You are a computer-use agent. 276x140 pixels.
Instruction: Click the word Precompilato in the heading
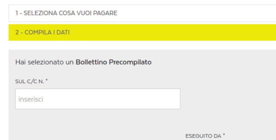tap(130, 62)
